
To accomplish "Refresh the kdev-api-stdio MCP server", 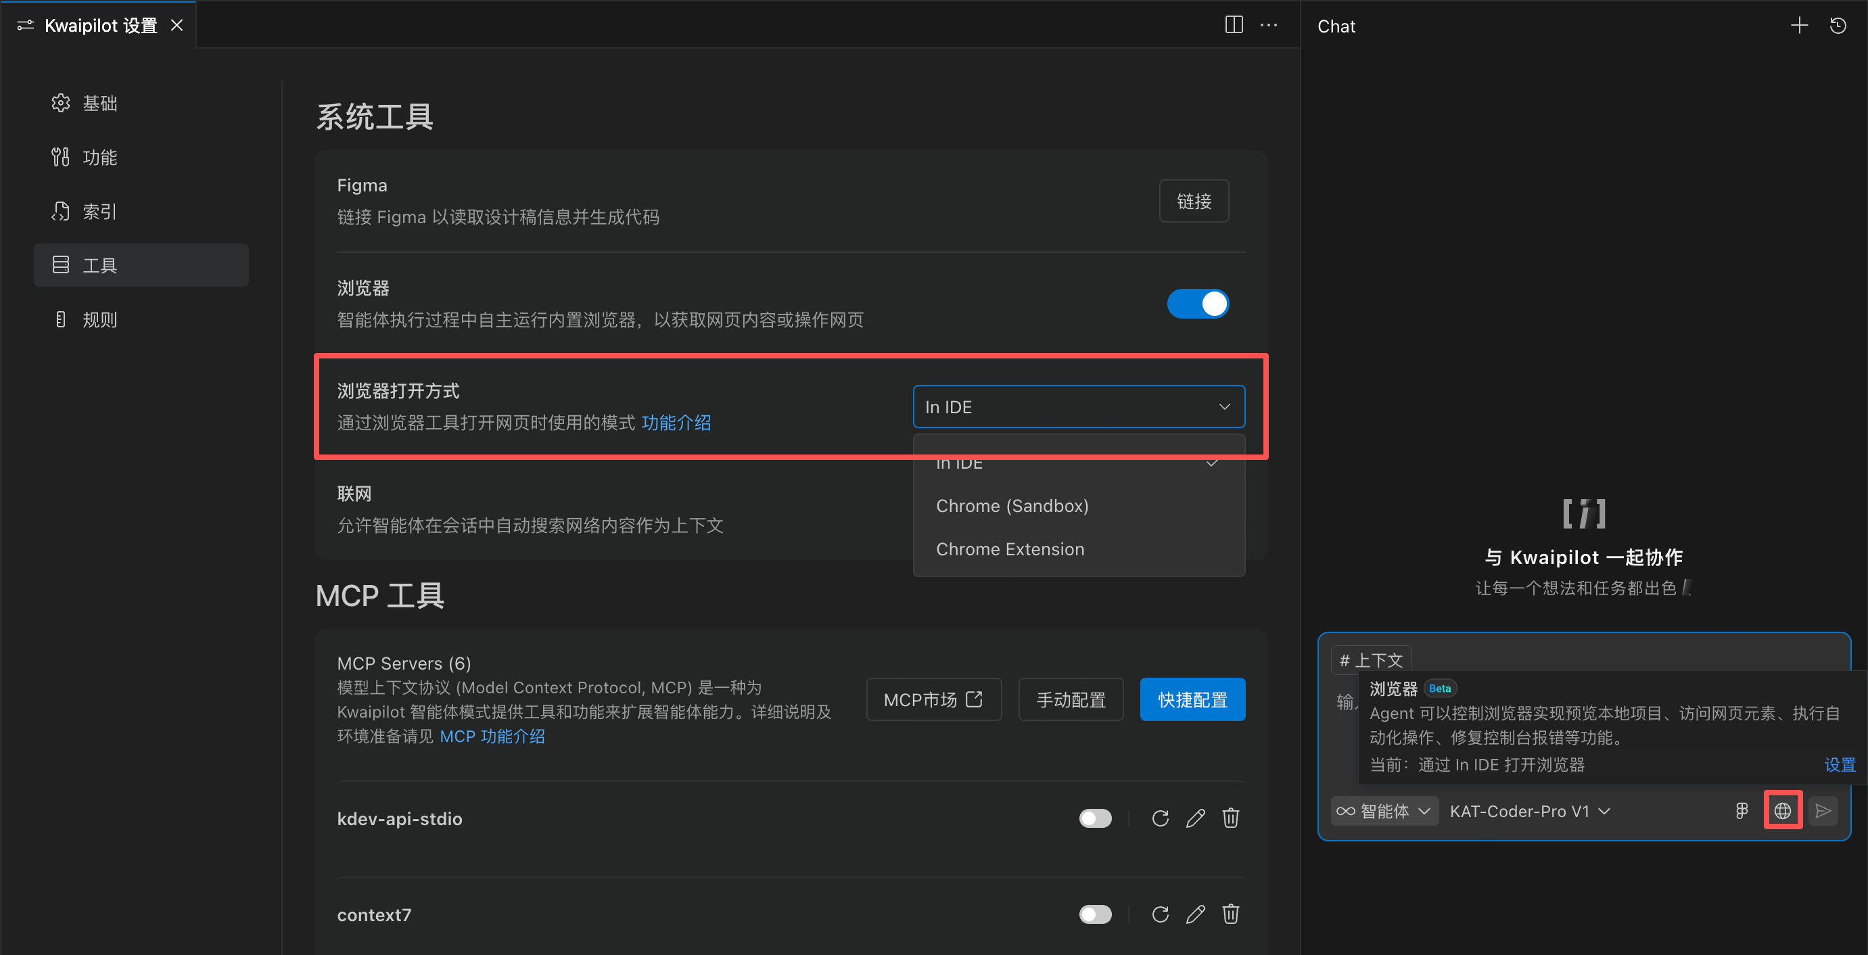I will coord(1161,818).
